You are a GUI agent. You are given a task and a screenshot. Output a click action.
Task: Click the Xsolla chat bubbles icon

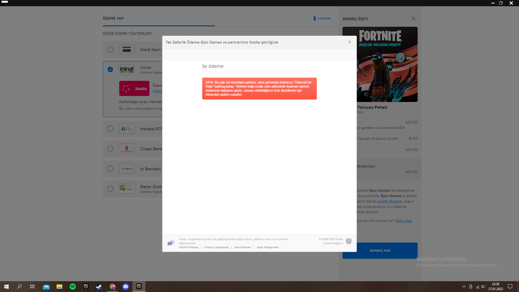pyautogui.click(x=171, y=243)
